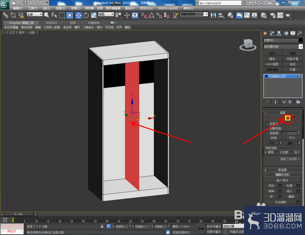Expand the 可编辑多边形 stack entry
This screenshot has width=305, height=235.
[266, 76]
